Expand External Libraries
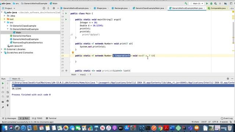 point(2,49)
